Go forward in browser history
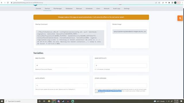184x103 pixels. point(5,3)
